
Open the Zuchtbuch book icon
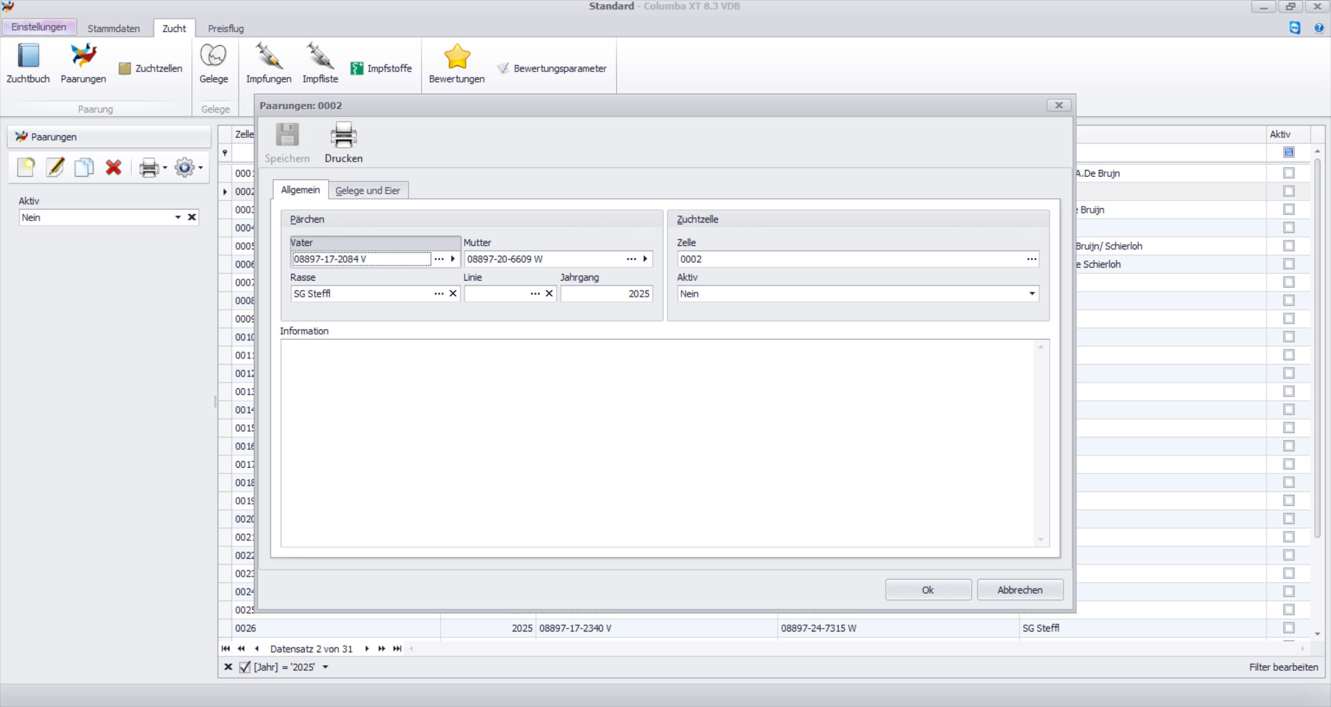(28, 57)
